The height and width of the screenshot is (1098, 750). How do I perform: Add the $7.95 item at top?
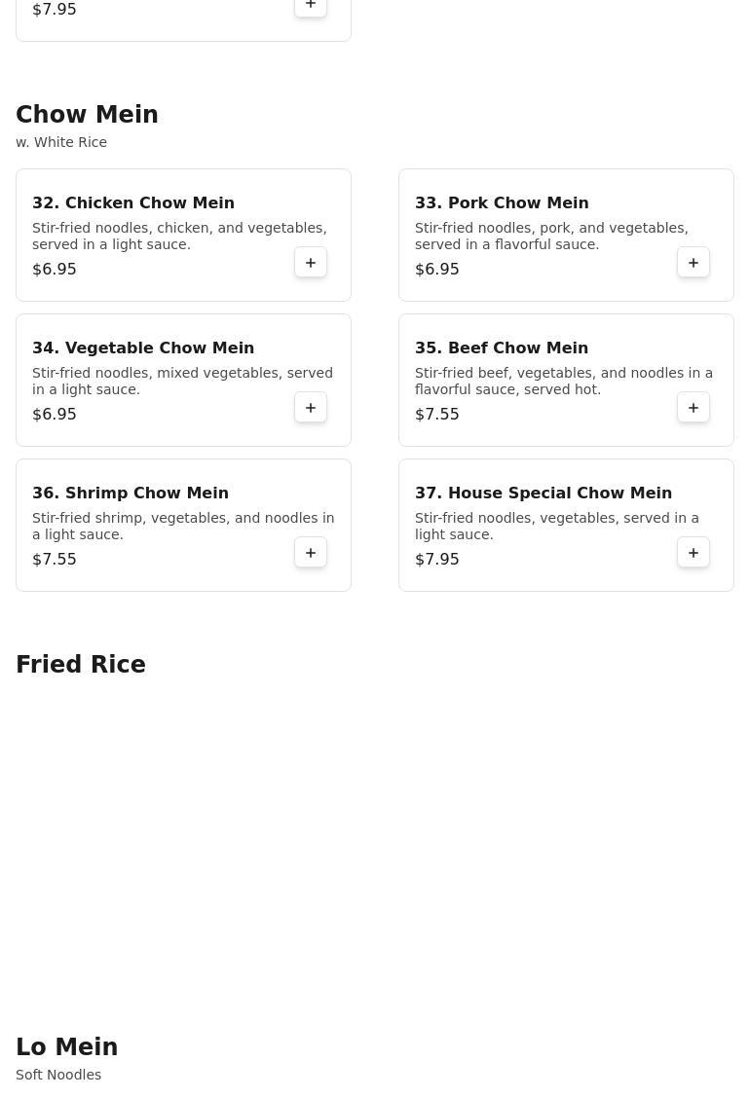click(311, 6)
